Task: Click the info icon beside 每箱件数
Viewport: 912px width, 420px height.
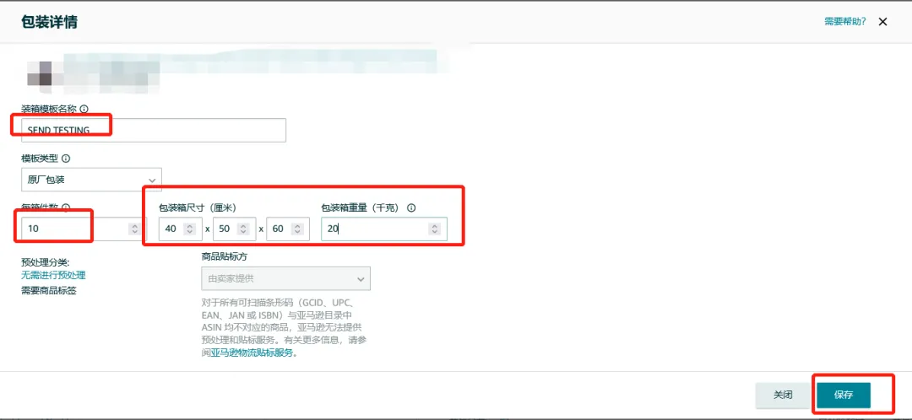Action: coord(66,207)
